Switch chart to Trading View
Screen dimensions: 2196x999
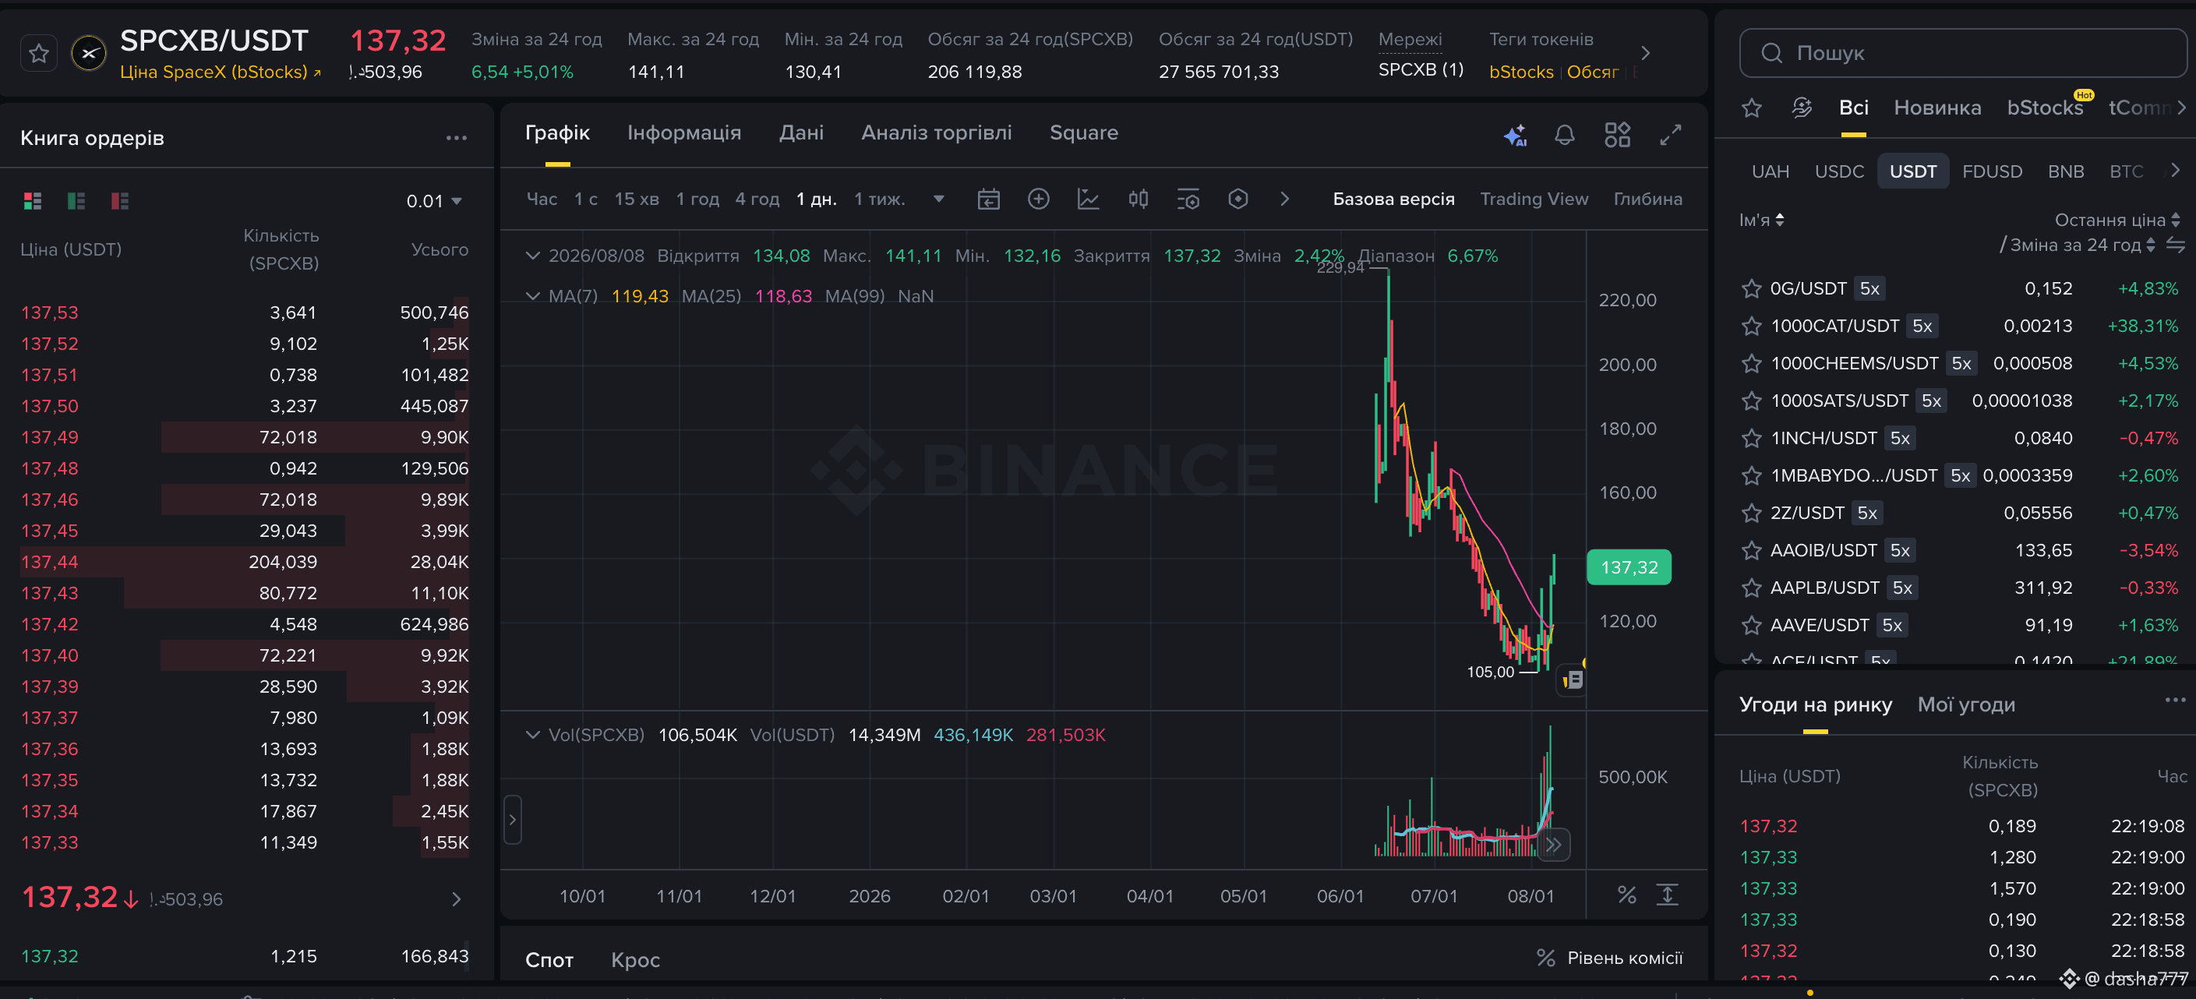click(x=1534, y=199)
